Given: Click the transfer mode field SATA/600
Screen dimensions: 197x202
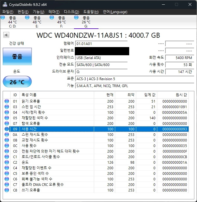Looking at the screenshot, I should point(101,65).
